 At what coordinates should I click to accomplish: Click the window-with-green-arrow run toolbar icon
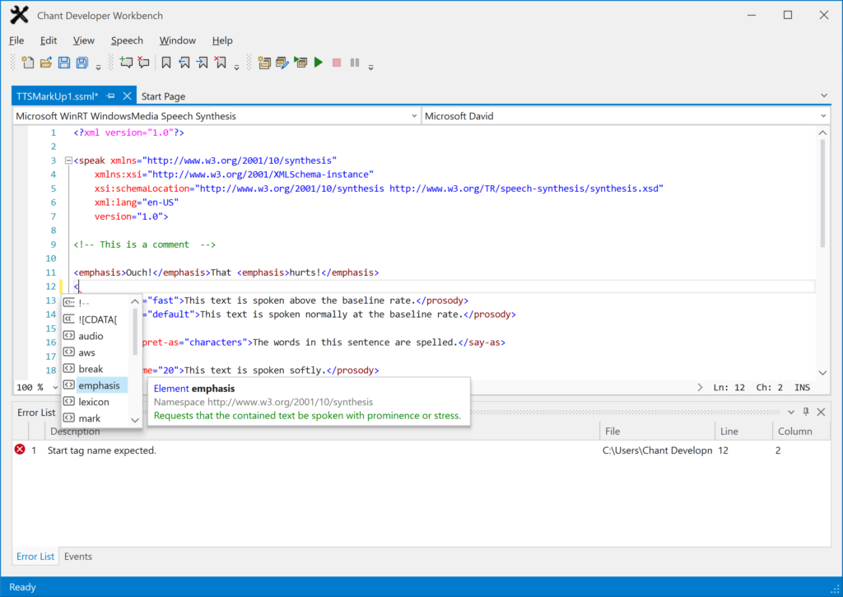pyautogui.click(x=300, y=63)
